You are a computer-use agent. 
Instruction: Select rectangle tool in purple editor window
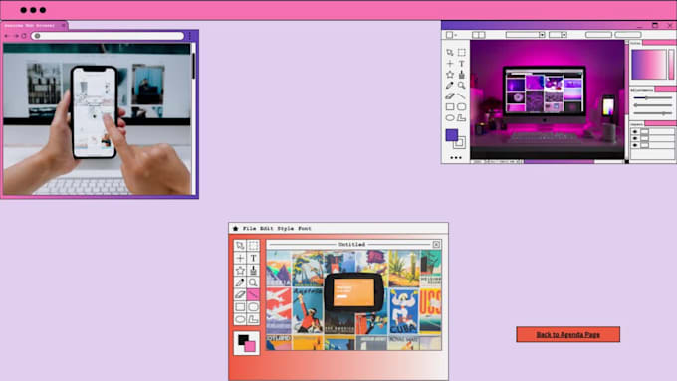click(x=450, y=106)
